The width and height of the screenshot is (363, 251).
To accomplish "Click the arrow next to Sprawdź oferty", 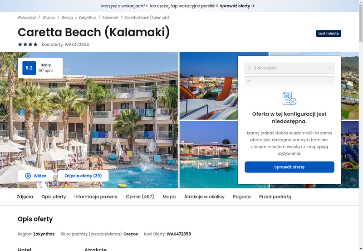I will click(253, 6).
